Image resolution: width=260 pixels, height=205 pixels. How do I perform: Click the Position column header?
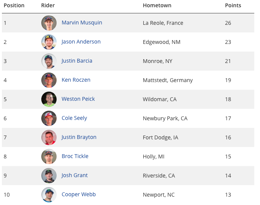point(14,5)
